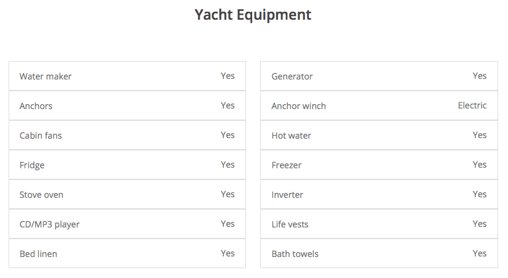Click the Yes value for Generator
508x278 pixels.
click(x=480, y=76)
